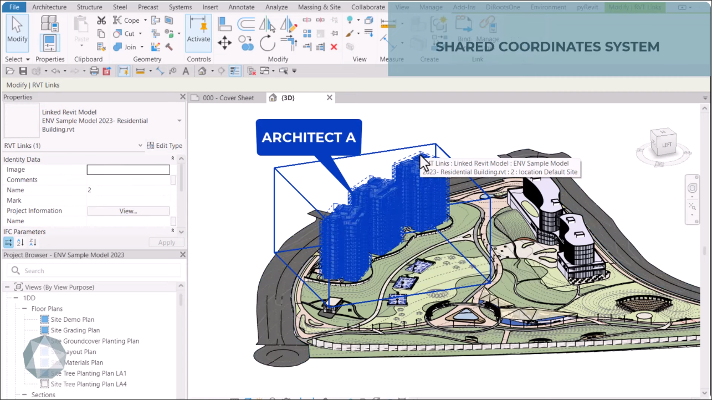Screen dimensions: 712x400
Task: Click Save in the quick access toolbar
Action: [x=23, y=71]
